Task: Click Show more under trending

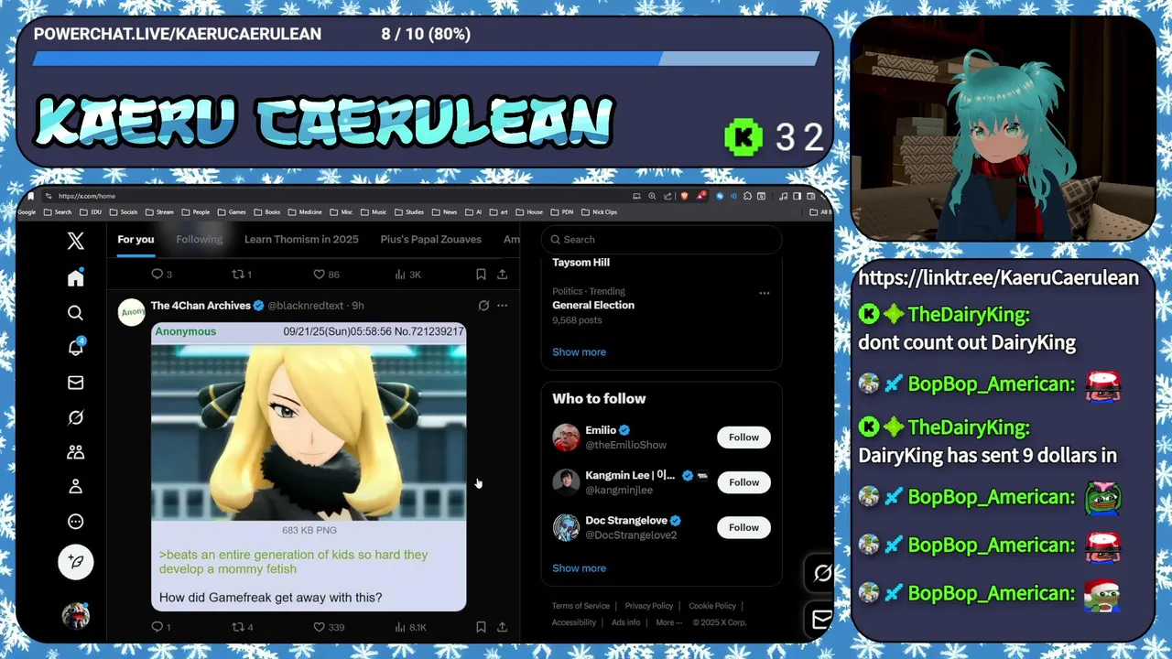Action: (x=579, y=351)
